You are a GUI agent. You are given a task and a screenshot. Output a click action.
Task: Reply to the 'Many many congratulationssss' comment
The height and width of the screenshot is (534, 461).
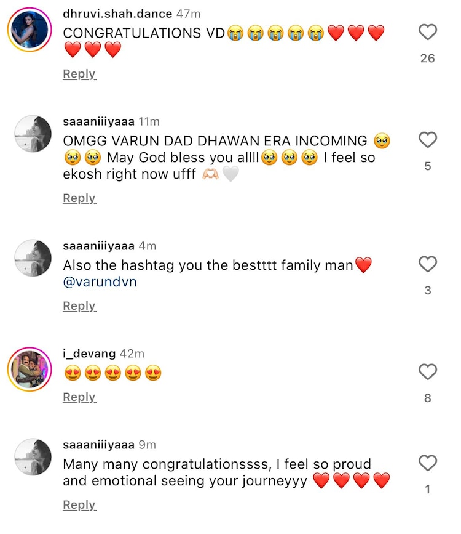pyautogui.click(x=79, y=505)
